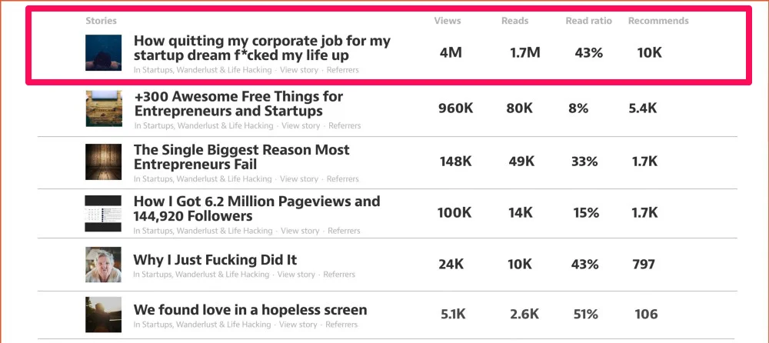The height and width of the screenshot is (343, 769).
Task: Open 'We found love in a hopeless screen' title
Action: coord(250,310)
